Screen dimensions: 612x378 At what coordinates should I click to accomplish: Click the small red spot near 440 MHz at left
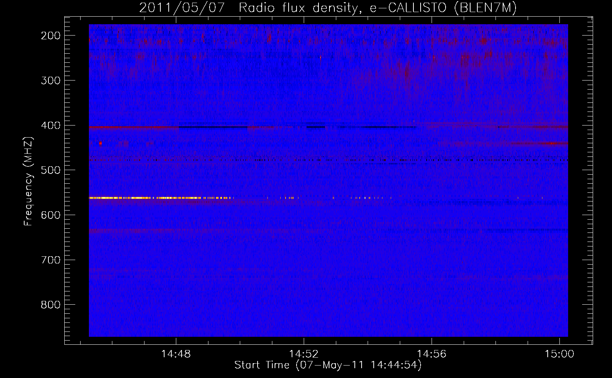(x=100, y=143)
